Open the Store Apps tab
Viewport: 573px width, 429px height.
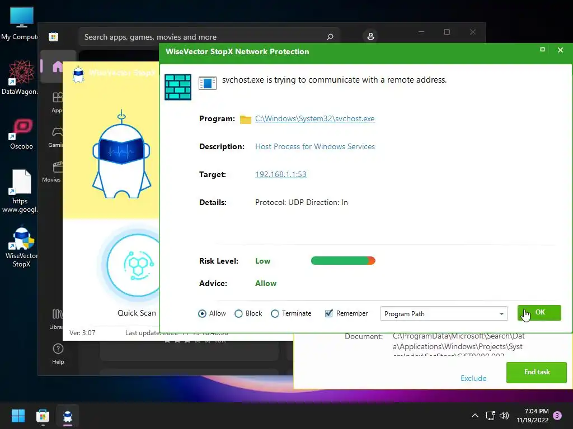pyautogui.click(x=57, y=103)
